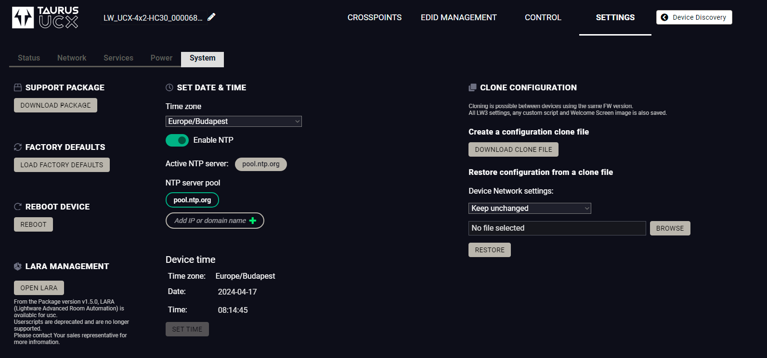Switch to the Network tab
This screenshot has height=358, width=767.
[72, 58]
